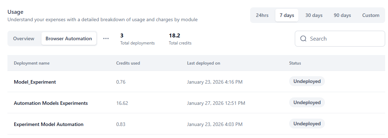Click the Deployment name column header
The image size is (388, 138).
32,63
